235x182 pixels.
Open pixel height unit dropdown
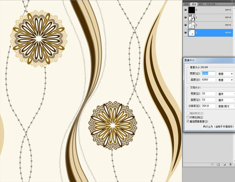coord(225,80)
